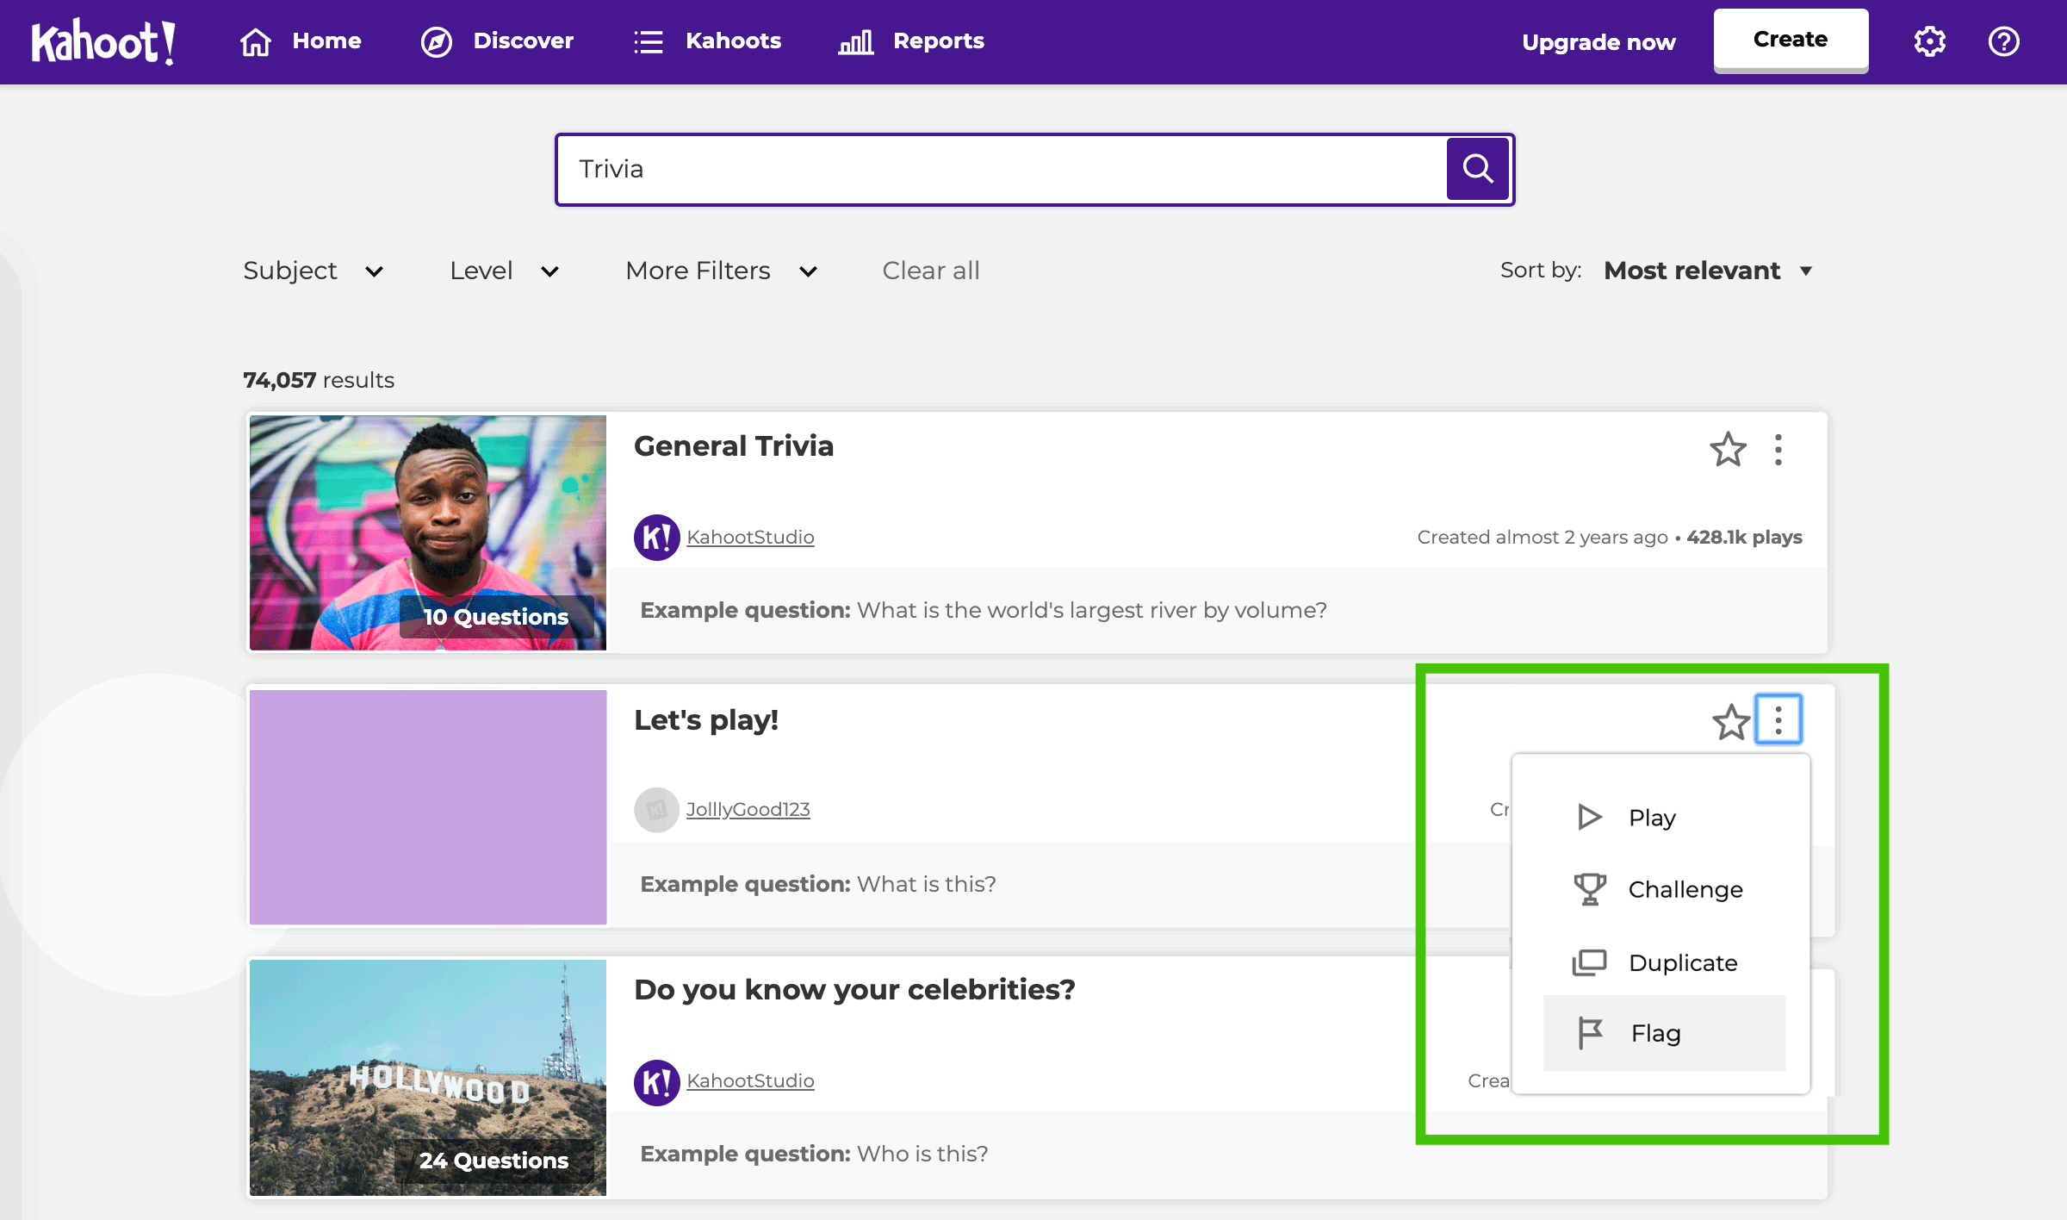Click the magnifier search button
This screenshot has height=1220, width=2067.
(1478, 169)
